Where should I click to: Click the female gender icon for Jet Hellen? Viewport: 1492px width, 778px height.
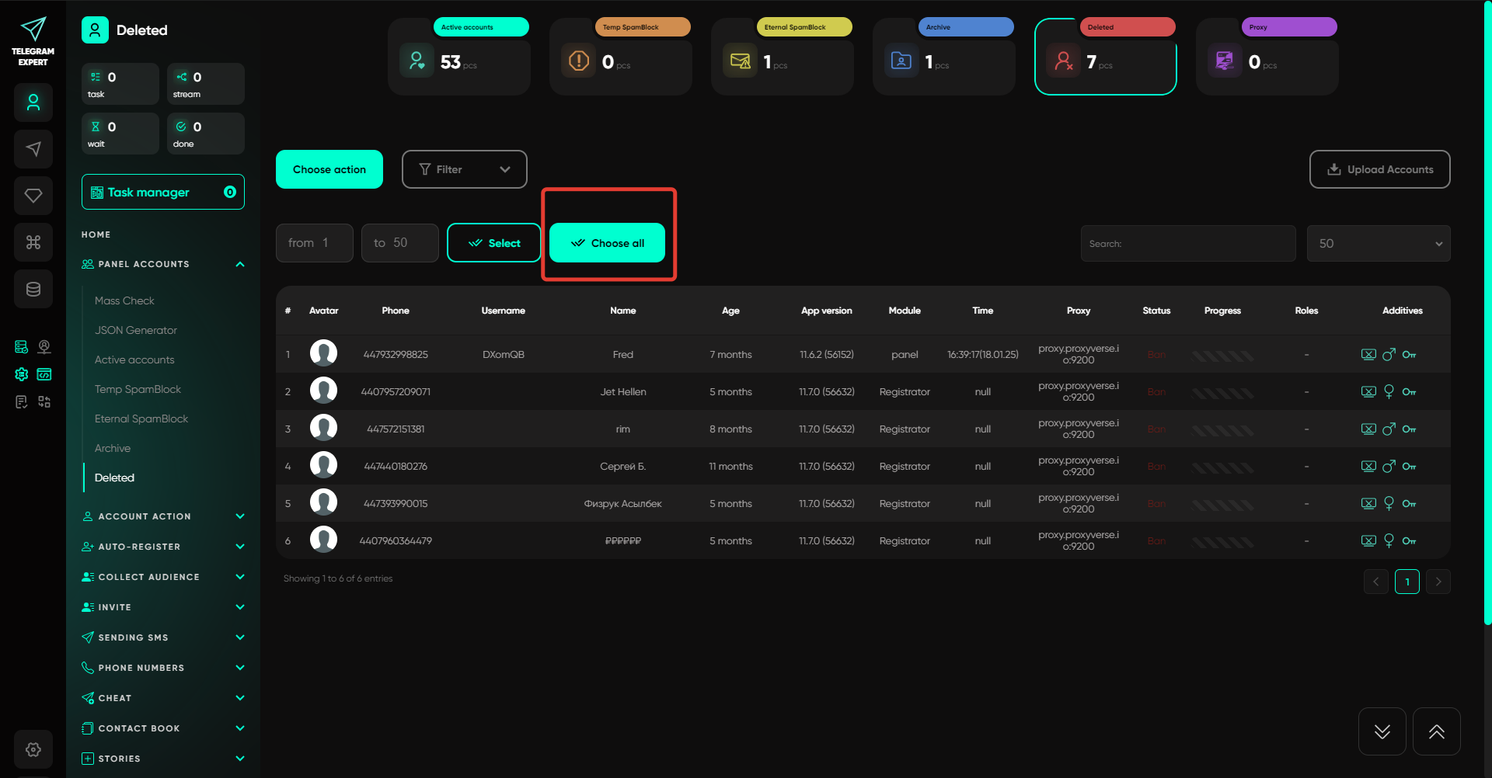1389,392
